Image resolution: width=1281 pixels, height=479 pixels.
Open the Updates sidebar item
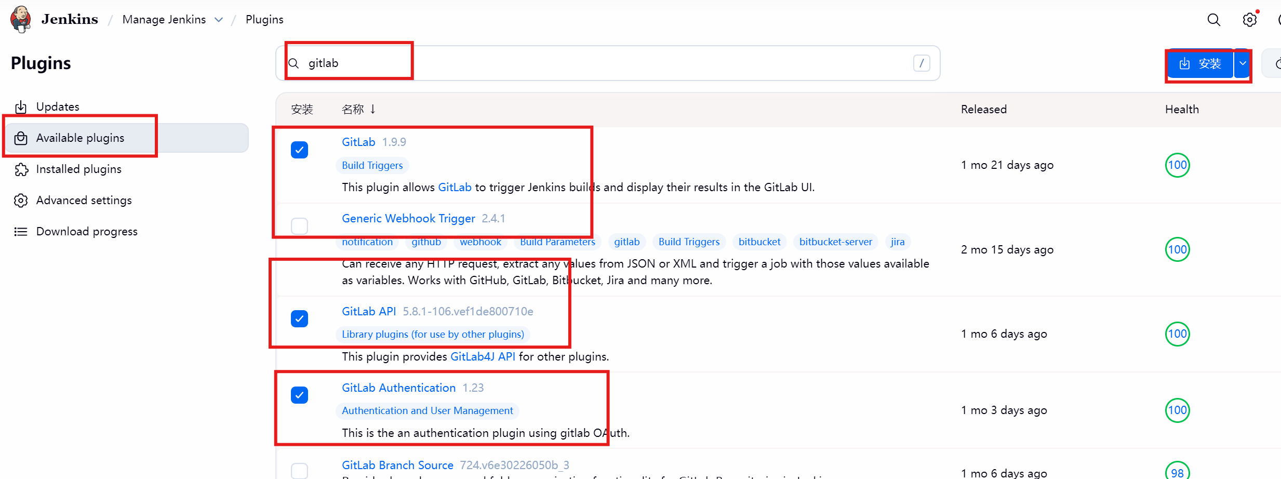coord(58,107)
